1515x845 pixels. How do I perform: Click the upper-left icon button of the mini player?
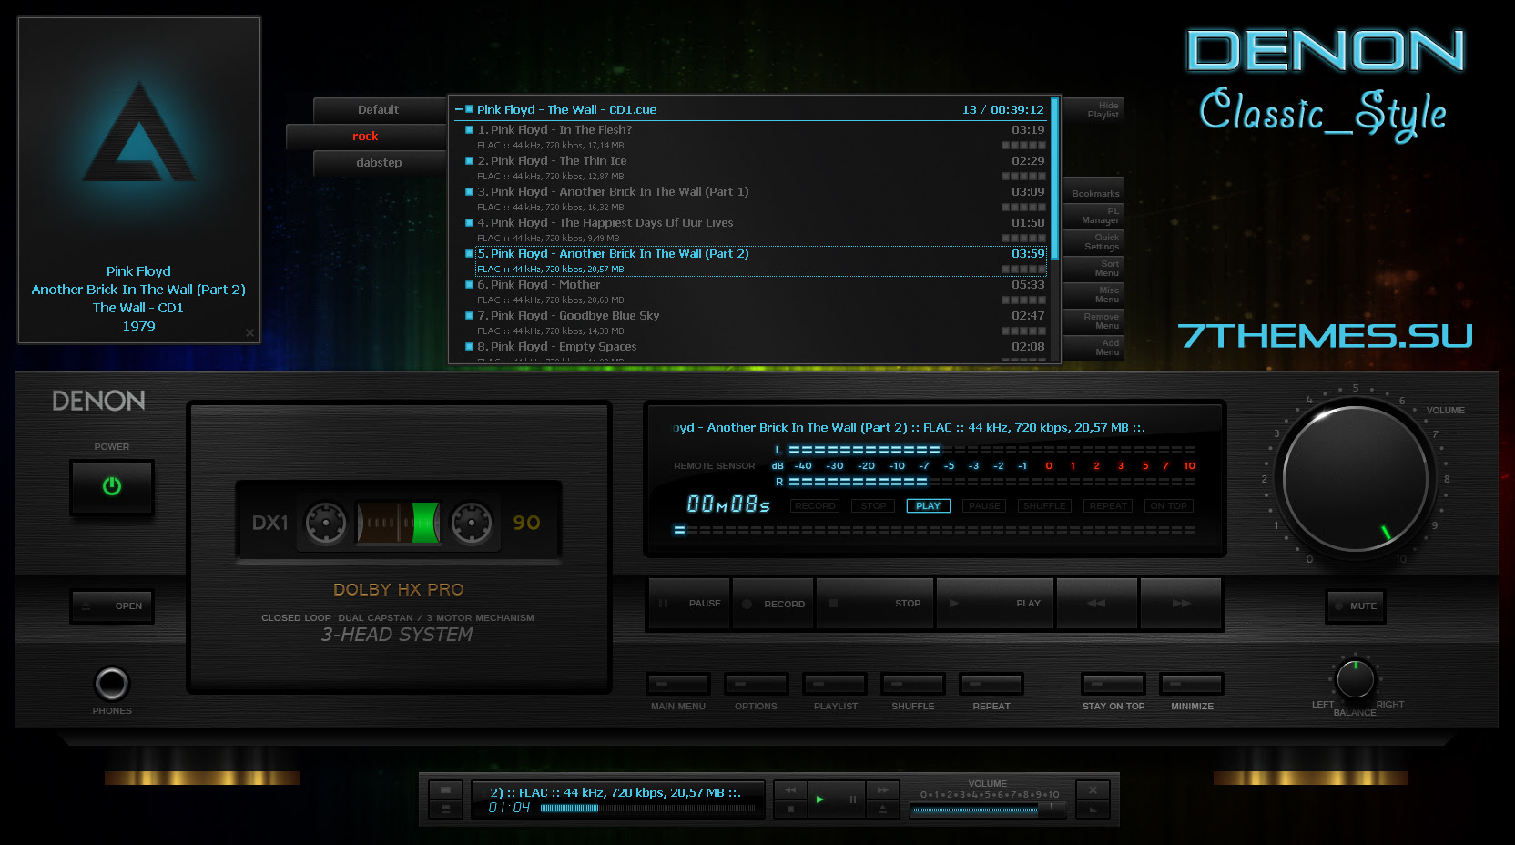point(445,789)
